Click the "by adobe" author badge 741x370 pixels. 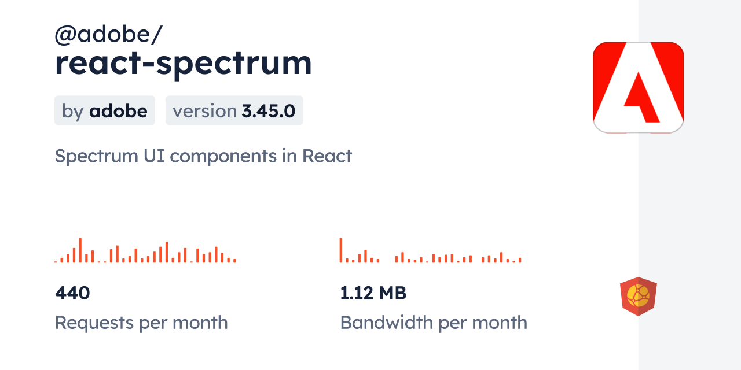tap(105, 110)
